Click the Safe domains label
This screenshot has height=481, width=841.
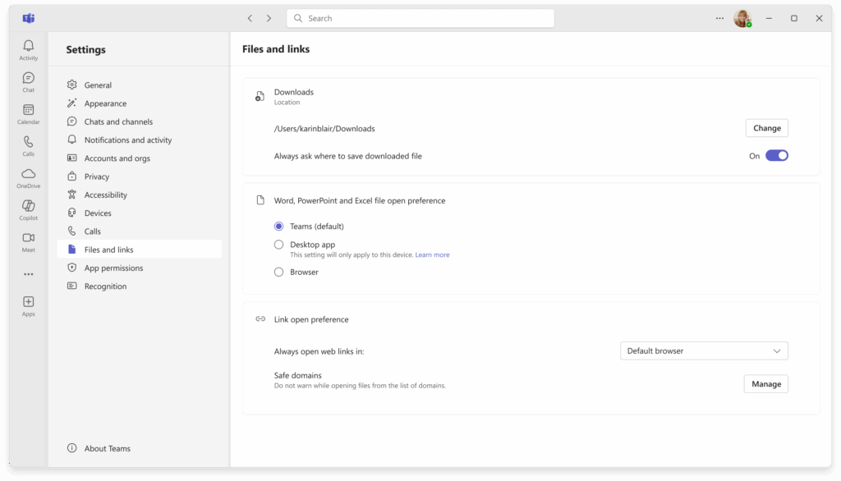297,375
